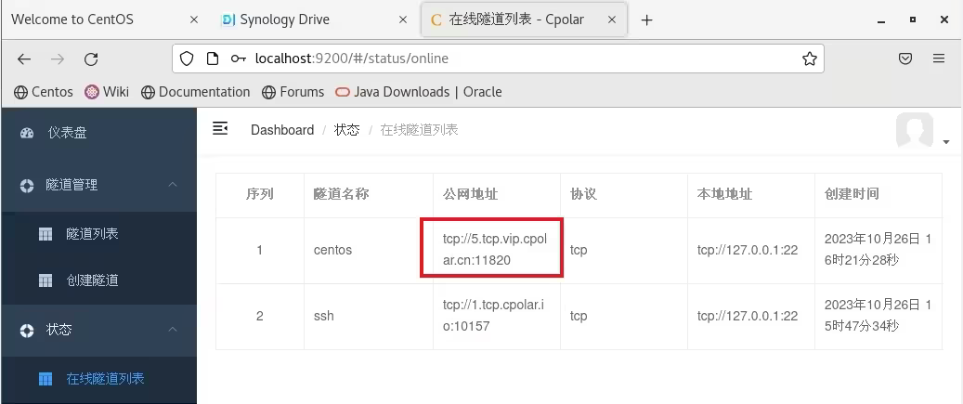Click the shield tracking protection icon

pyautogui.click(x=187, y=59)
